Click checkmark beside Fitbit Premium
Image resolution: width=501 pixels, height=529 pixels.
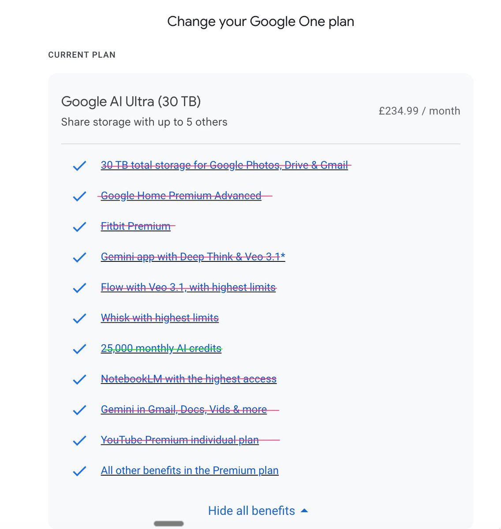point(79,227)
